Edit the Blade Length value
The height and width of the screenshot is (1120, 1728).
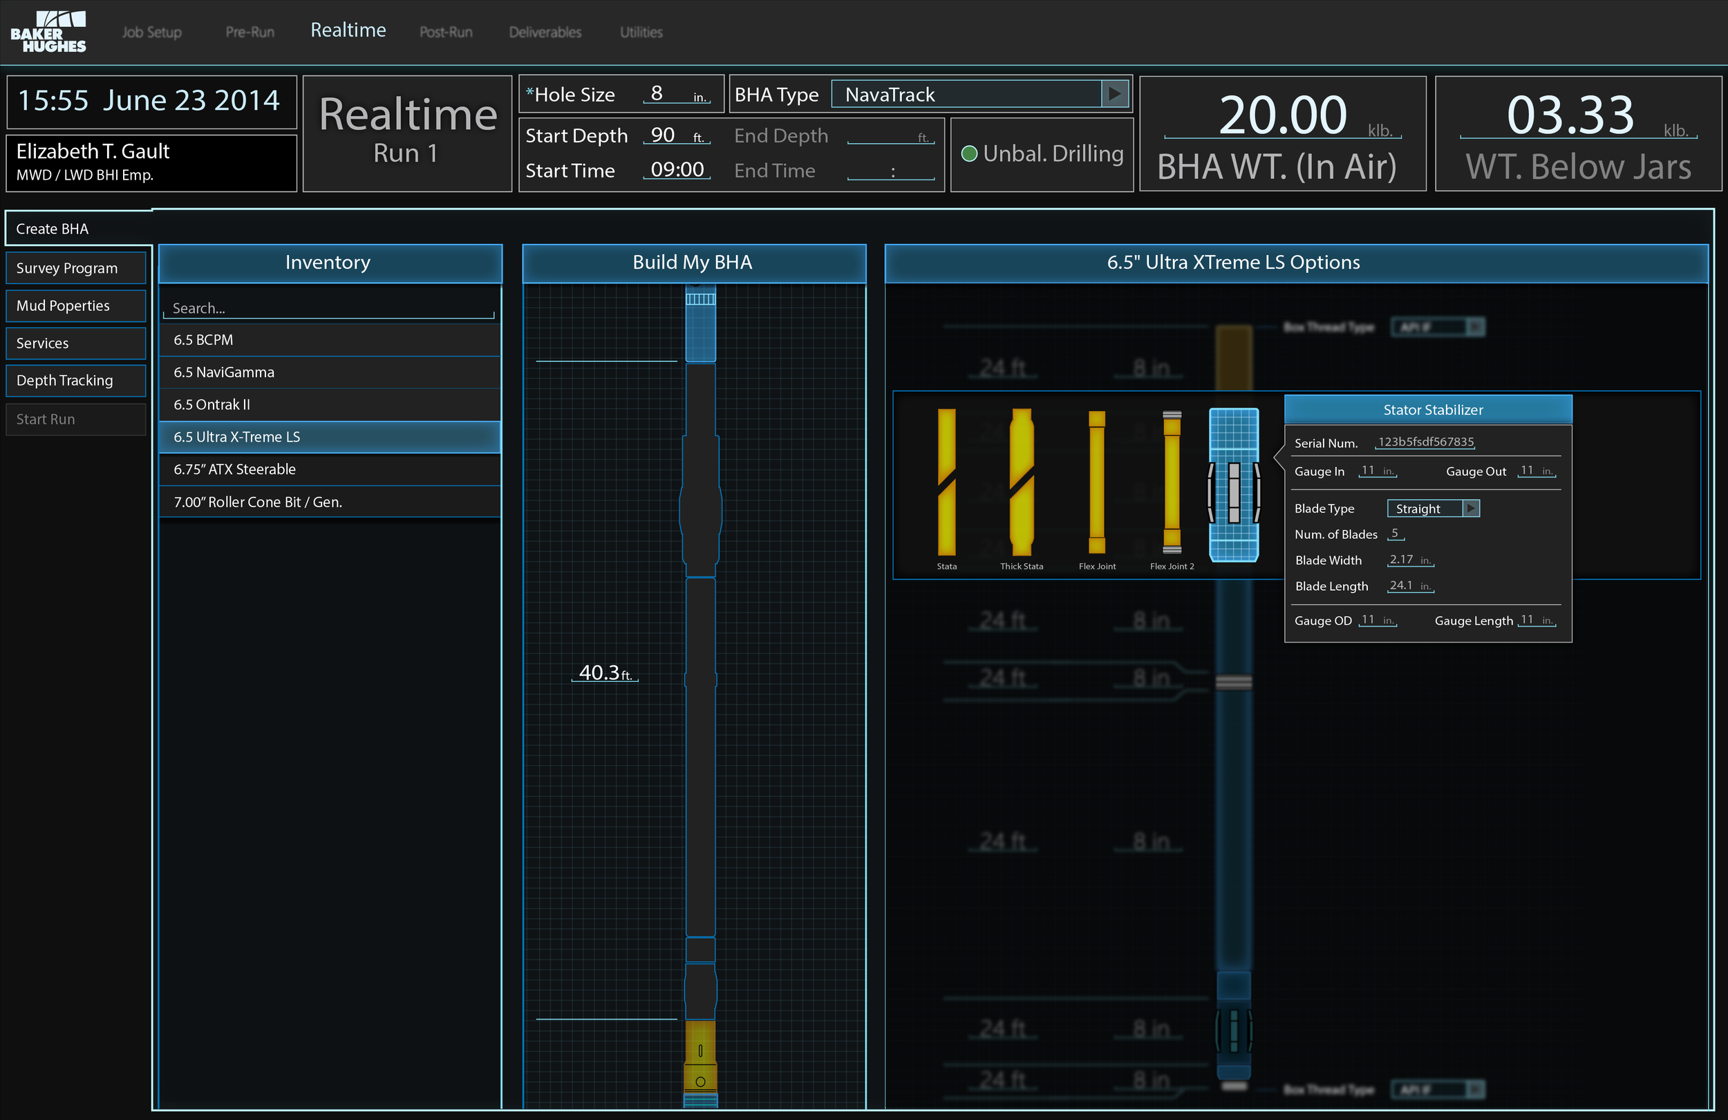coord(1410,586)
